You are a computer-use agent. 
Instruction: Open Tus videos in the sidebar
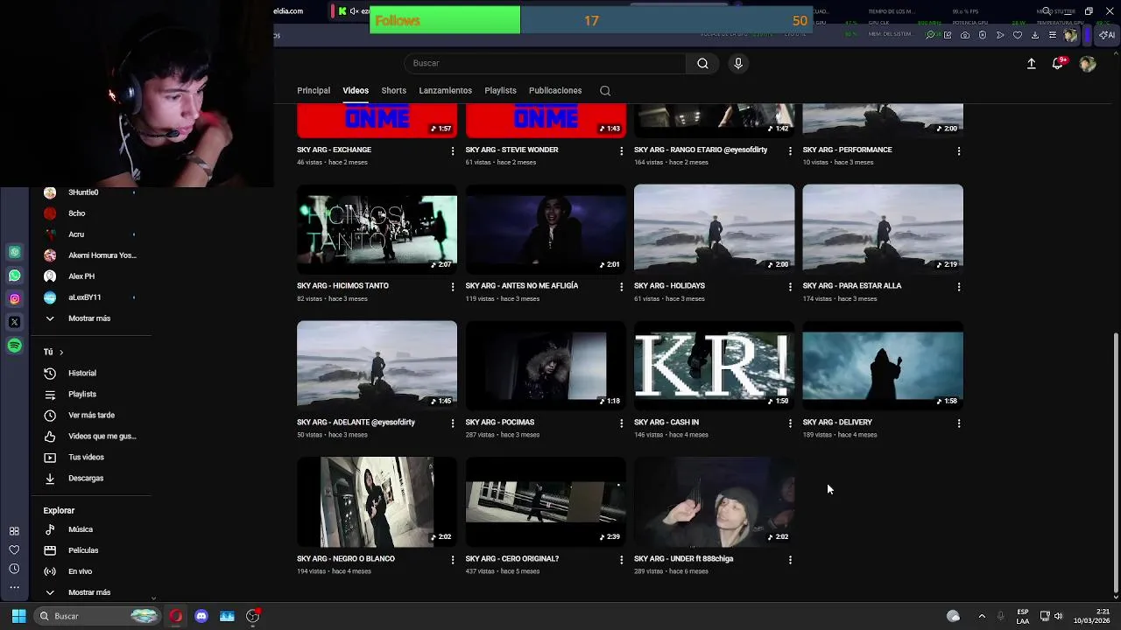pyautogui.click(x=90, y=457)
